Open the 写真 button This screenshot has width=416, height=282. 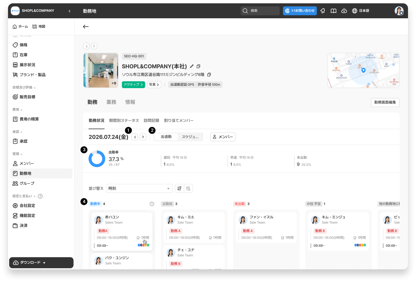click(154, 84)
